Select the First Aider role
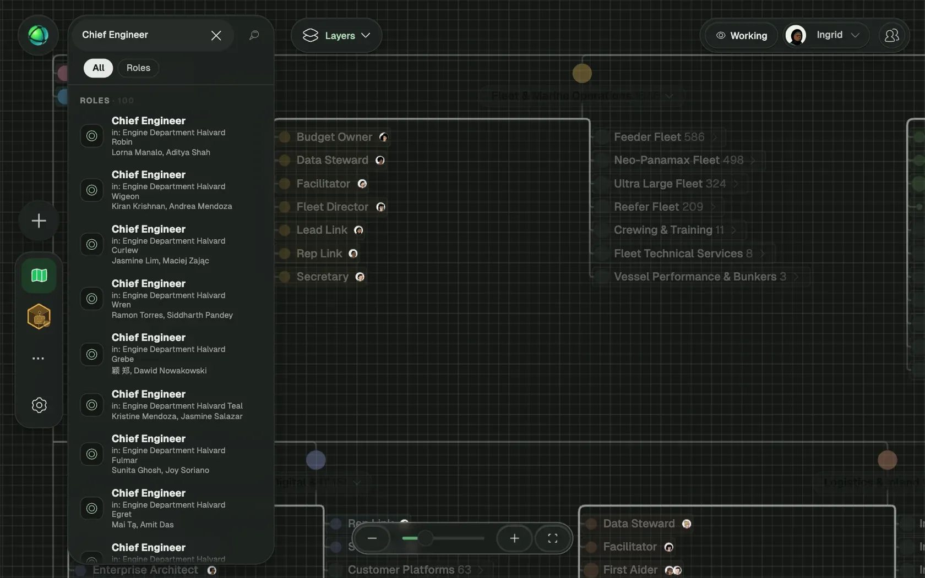925x578 pixels. point(630,570)
